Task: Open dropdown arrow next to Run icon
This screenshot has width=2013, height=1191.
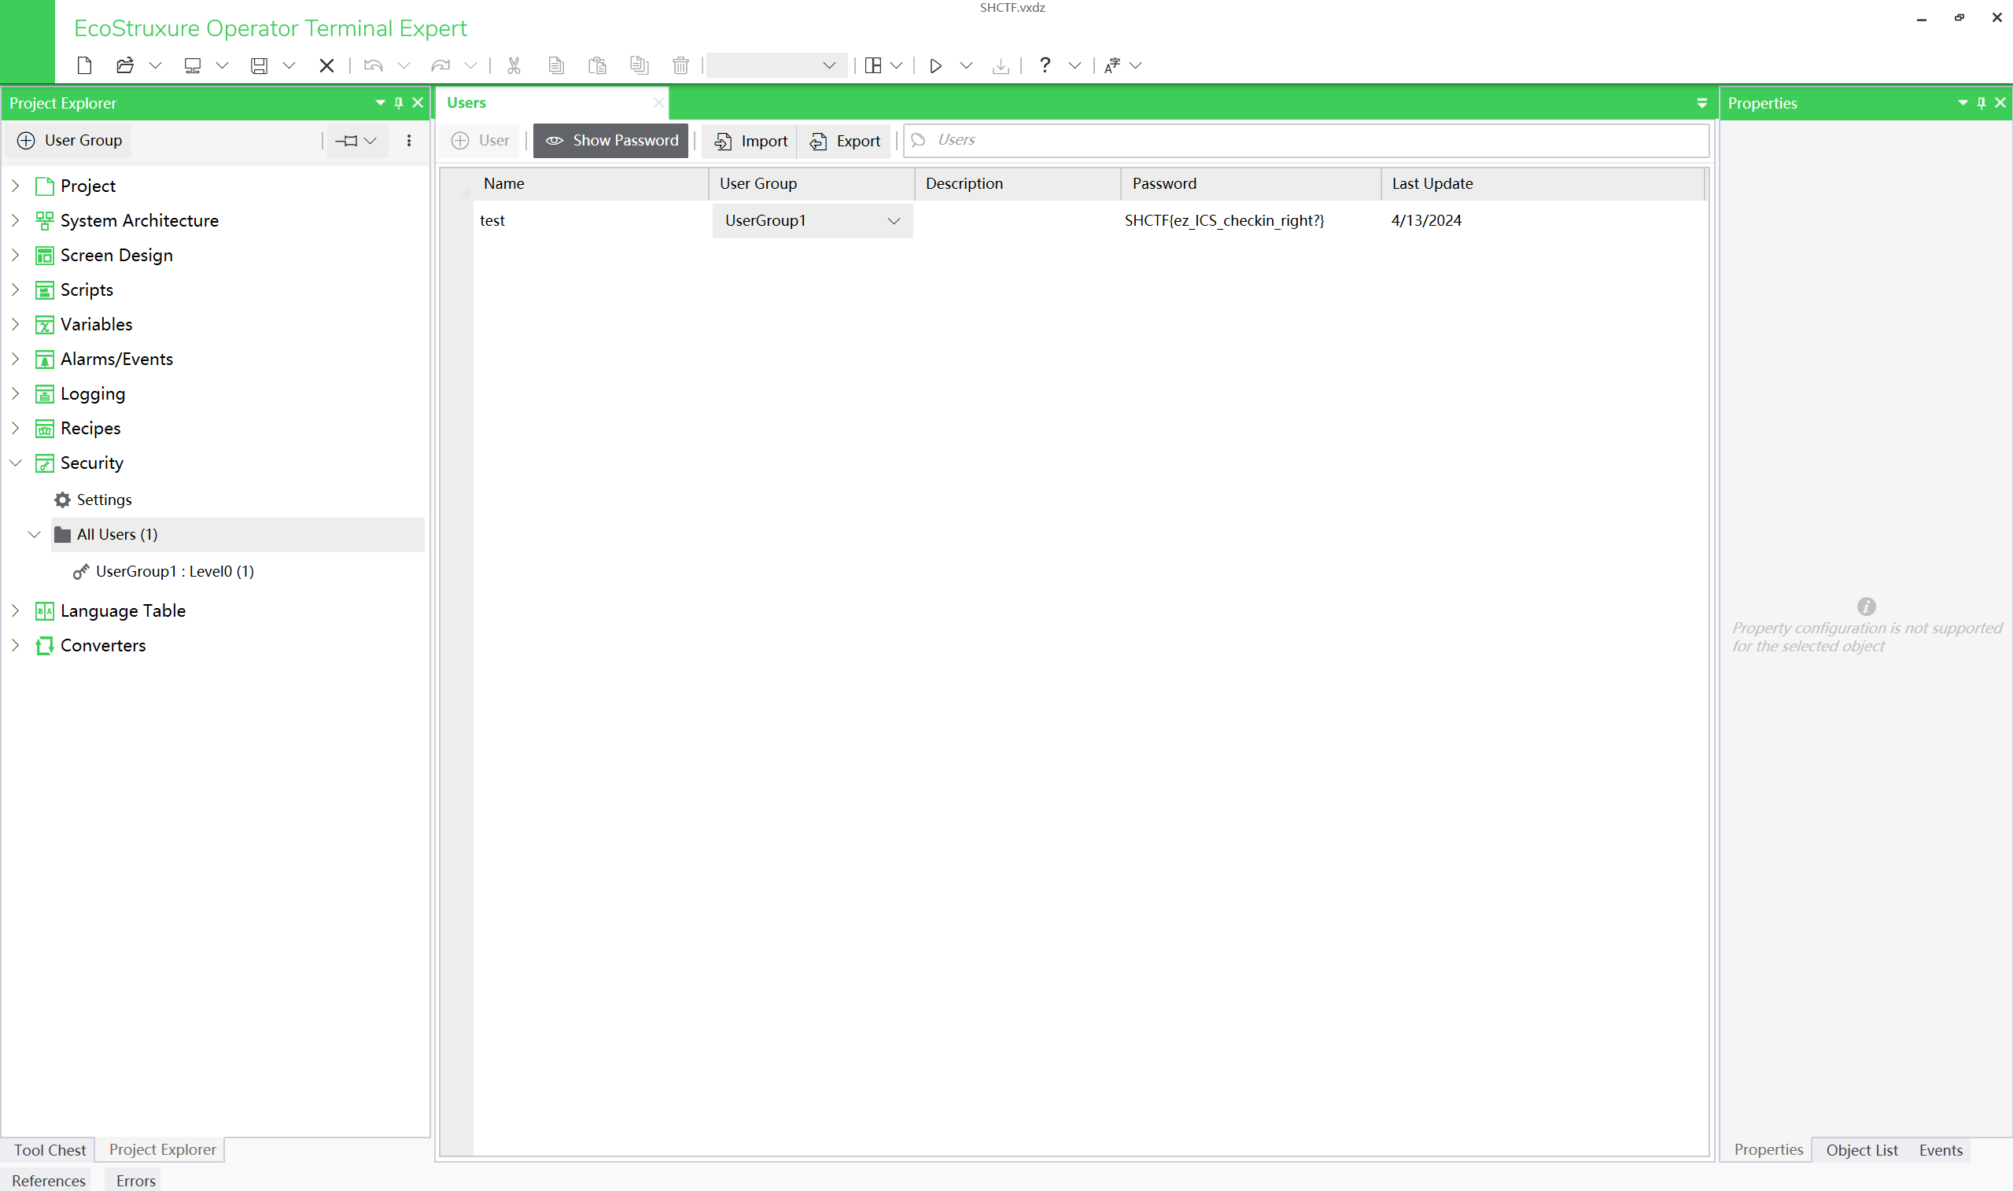Action: 966,65
